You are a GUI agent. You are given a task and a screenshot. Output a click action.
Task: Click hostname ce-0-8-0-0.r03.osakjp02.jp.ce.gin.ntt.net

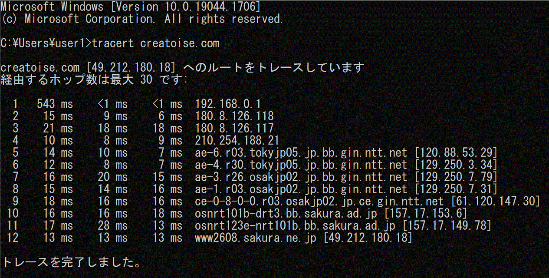(x=320, y=202)
